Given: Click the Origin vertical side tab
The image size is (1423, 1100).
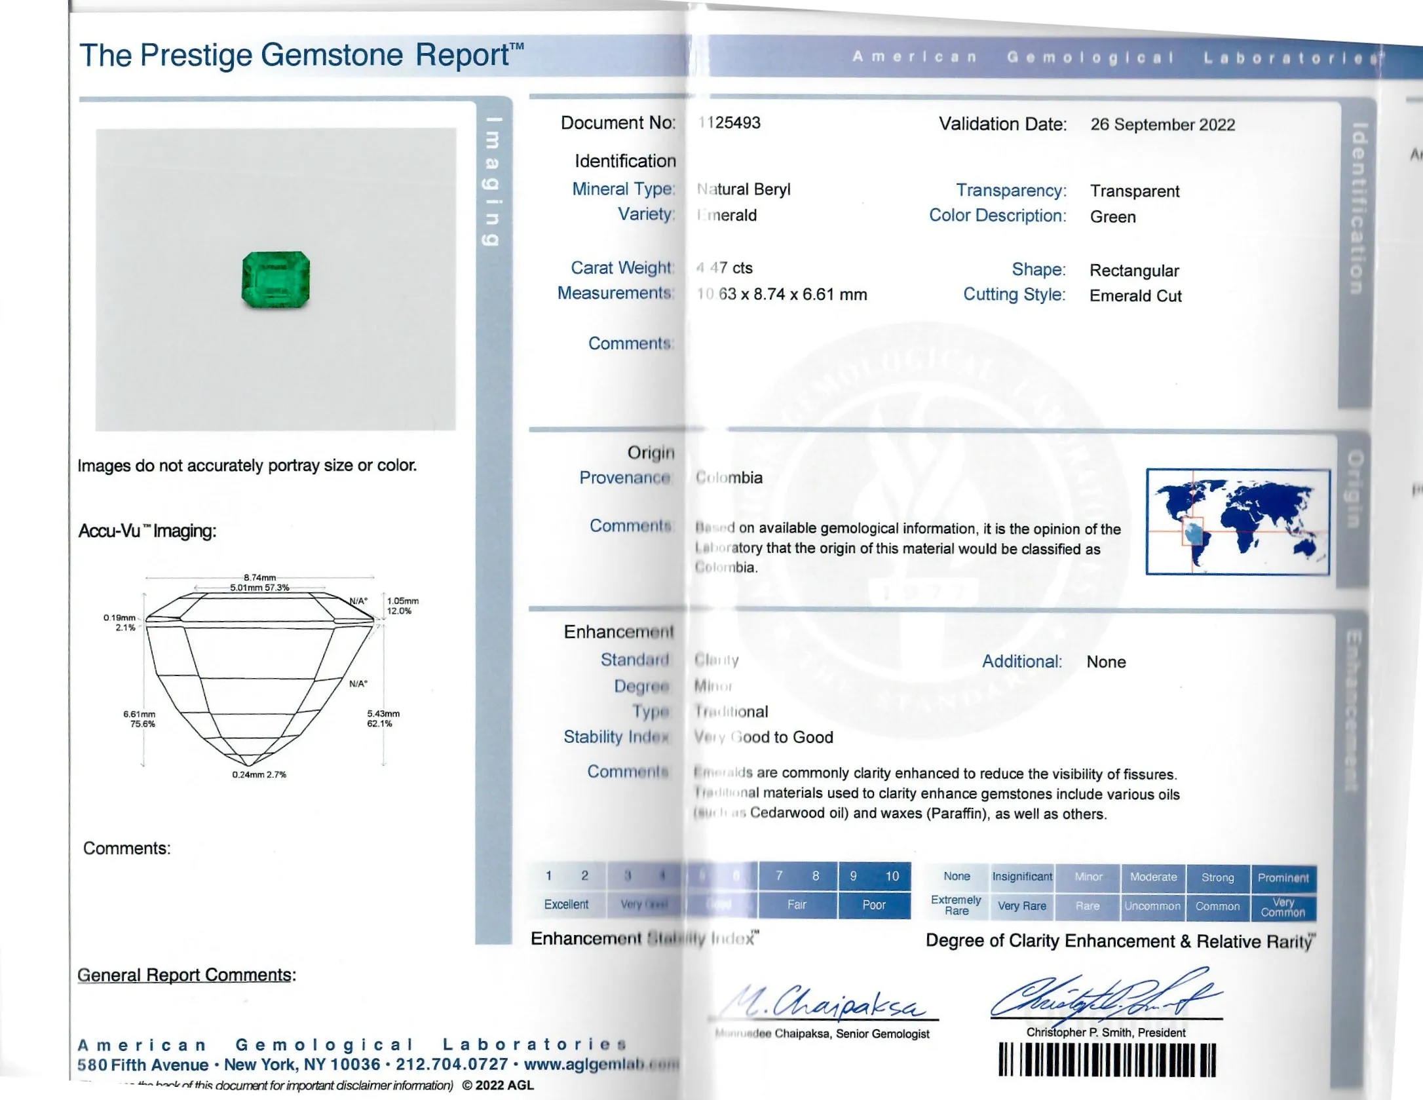Looking at the screenshot, I should (1354, 489).
